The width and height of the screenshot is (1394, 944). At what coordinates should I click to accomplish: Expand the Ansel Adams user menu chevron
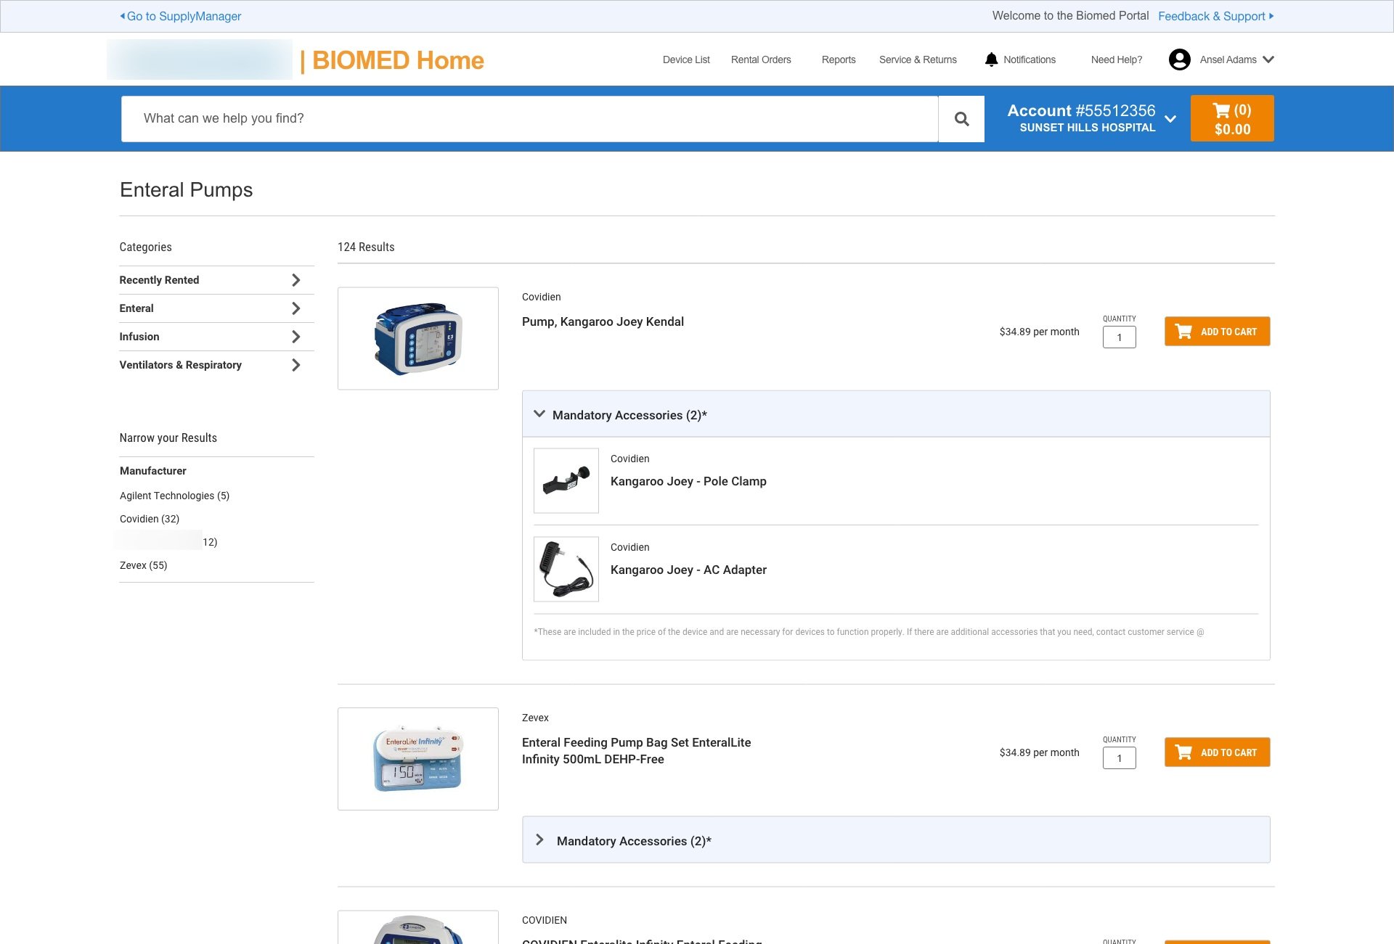click(x=1268, y=59)
